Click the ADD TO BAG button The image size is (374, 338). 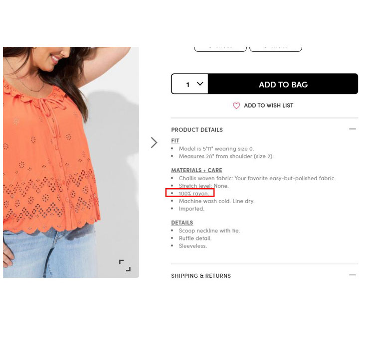283,84
